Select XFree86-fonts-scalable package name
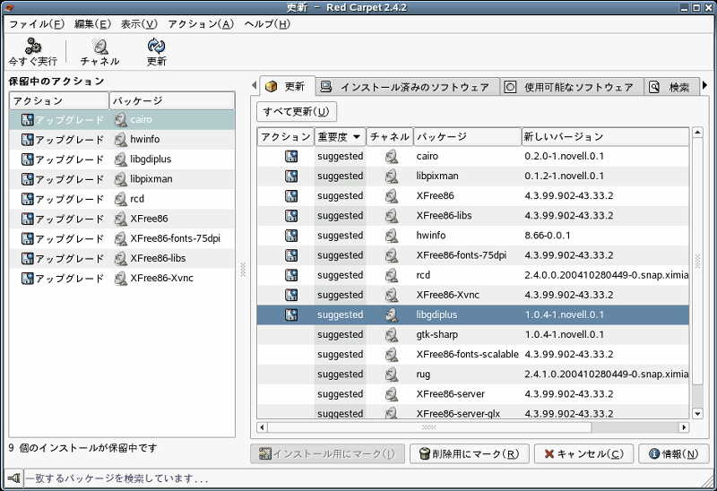Image resolution: width=717 pixels, height=491 pixels. click(467, 355)
